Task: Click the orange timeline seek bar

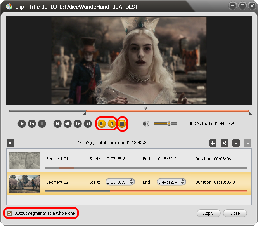Action: click(167, 111)
